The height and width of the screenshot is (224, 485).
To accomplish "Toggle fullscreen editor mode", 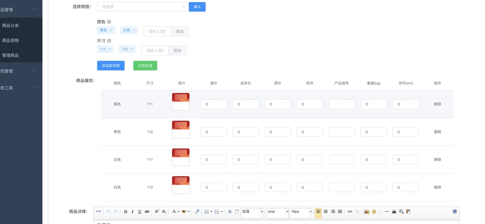I will pos(455,211).
